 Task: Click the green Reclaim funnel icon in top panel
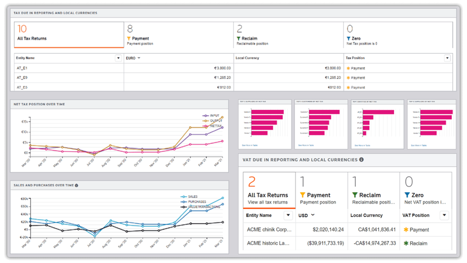click(239, 38)
